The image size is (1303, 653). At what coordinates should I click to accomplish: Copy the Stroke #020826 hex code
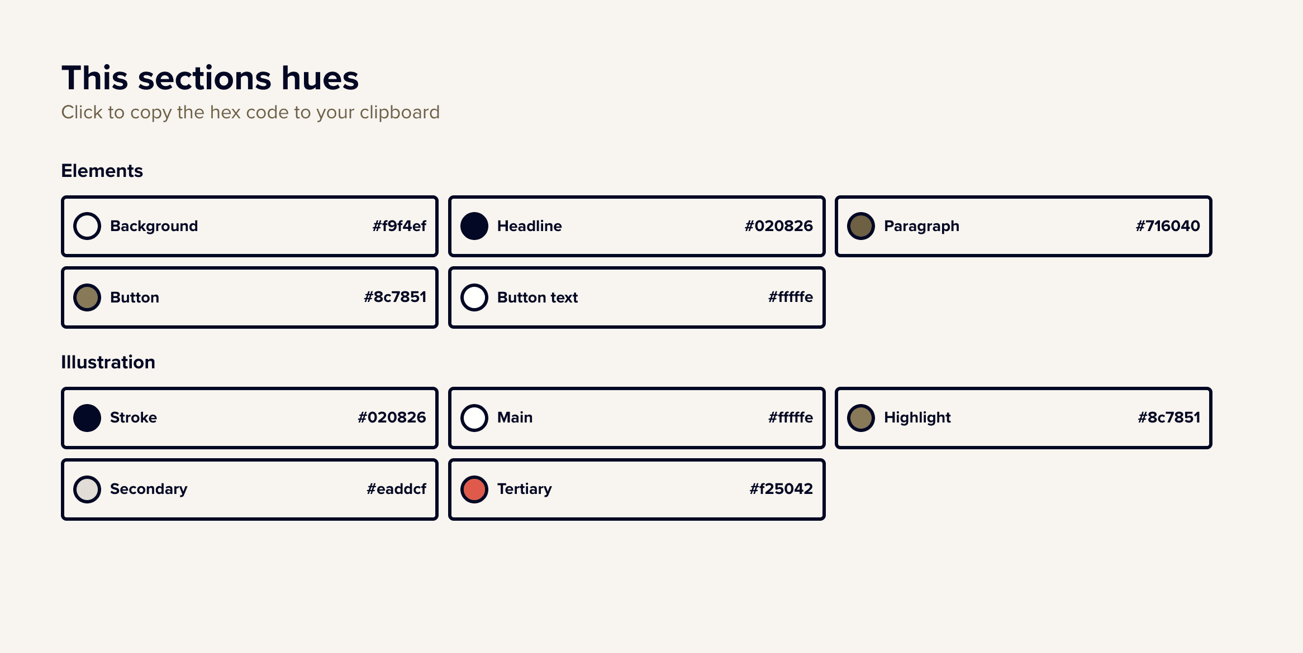coord(392,417)
